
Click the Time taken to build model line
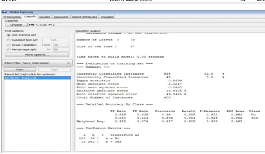point(120,57)
